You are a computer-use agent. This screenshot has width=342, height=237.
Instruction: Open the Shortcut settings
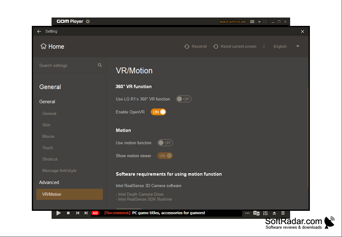[50, 159]
